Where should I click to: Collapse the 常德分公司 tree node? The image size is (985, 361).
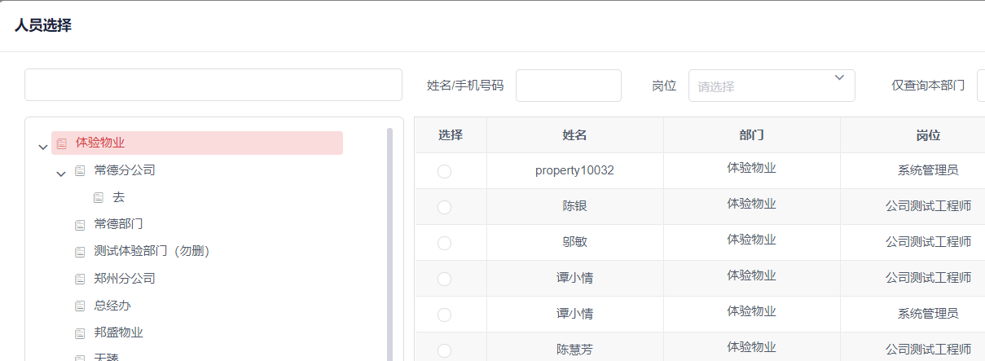pos(61,174)
